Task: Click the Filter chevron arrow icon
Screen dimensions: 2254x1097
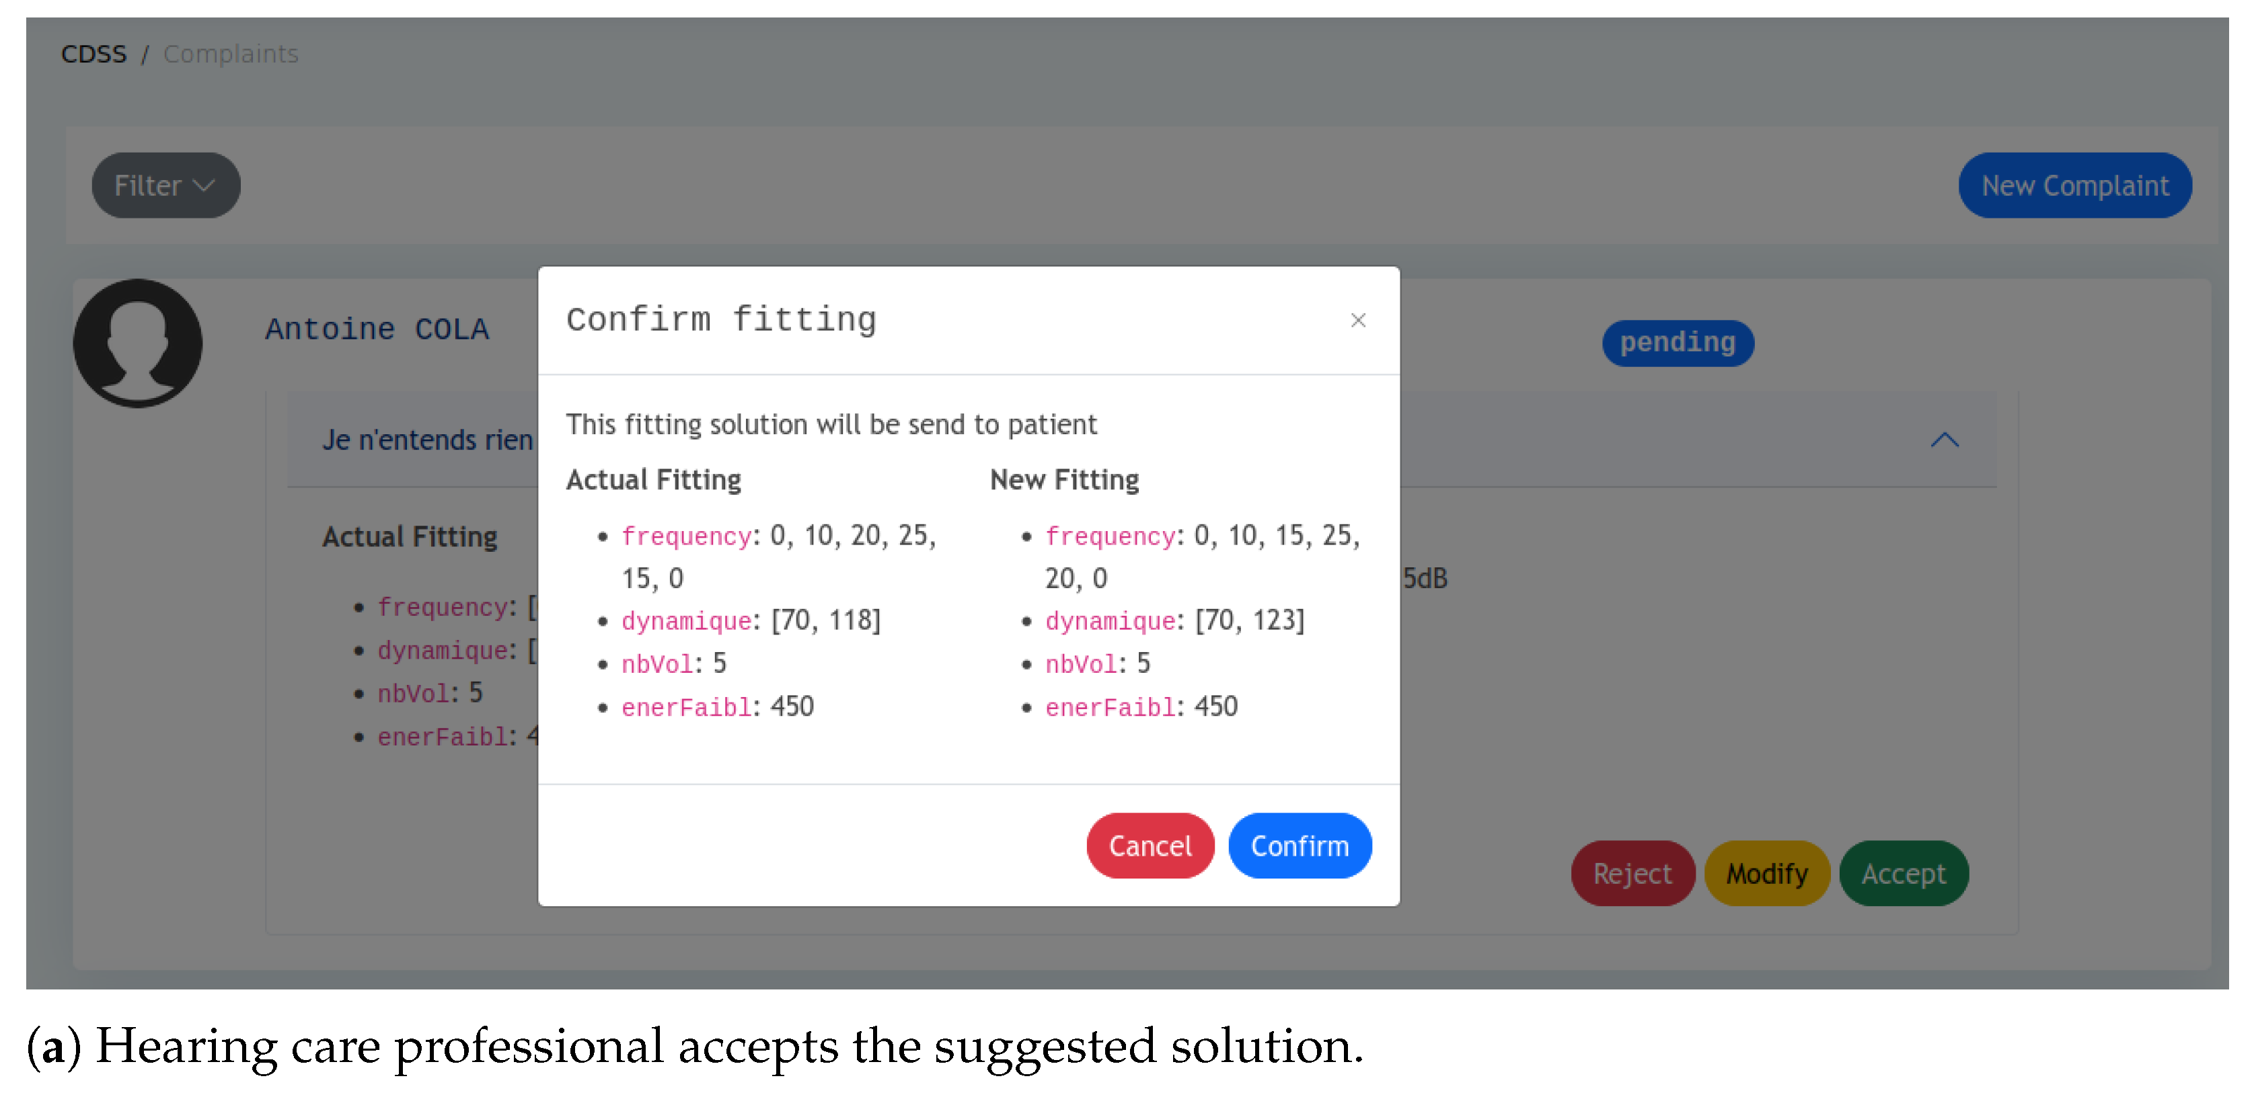Action: click(204, 186)
